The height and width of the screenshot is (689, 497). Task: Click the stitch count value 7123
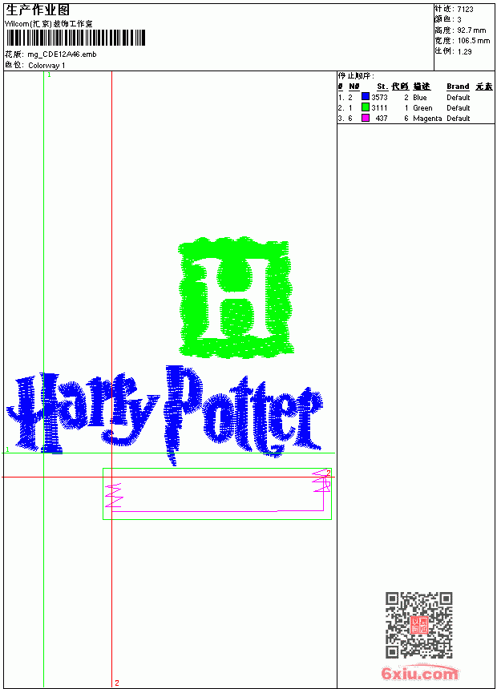click(x=465, y=10)
